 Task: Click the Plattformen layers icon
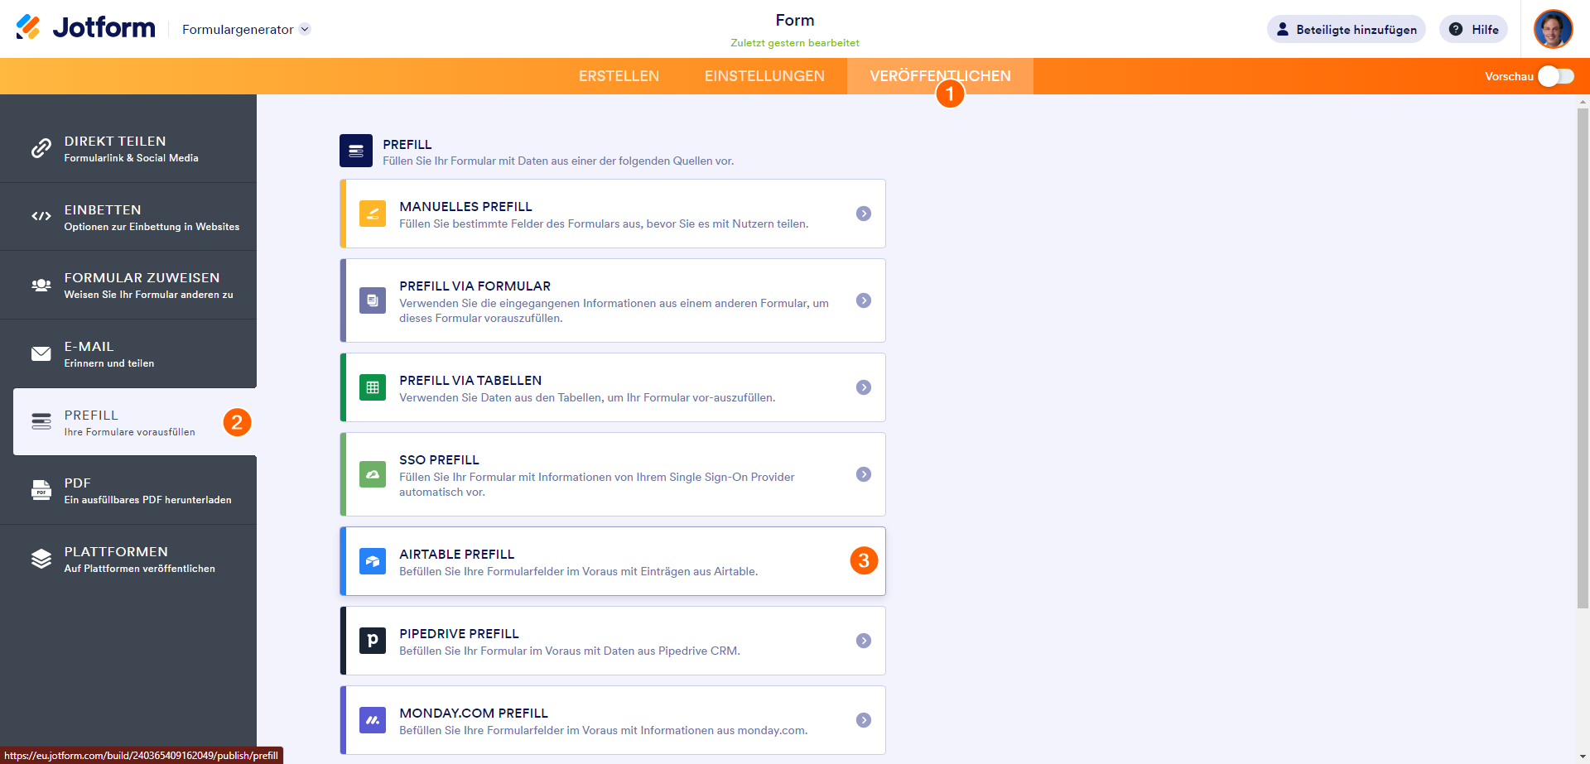[41, 559]
